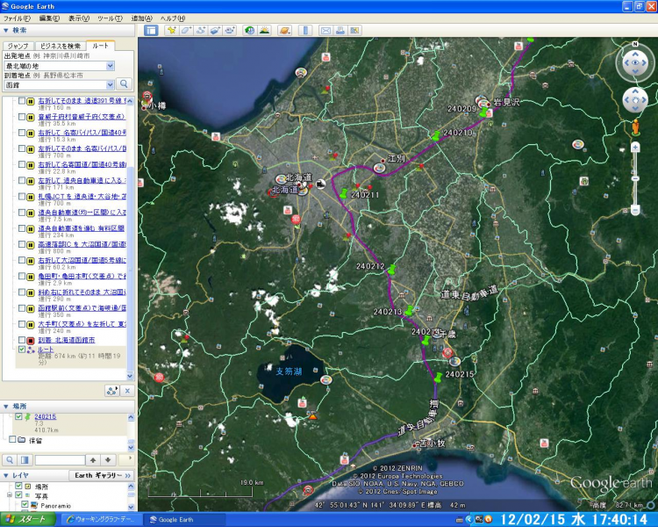
Task: Collapse the 写真 layer tree node
Action: [x=10, y=495]
